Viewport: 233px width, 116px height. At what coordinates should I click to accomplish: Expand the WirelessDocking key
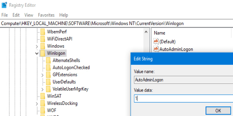pyautogui.click(x=37, y=103)
